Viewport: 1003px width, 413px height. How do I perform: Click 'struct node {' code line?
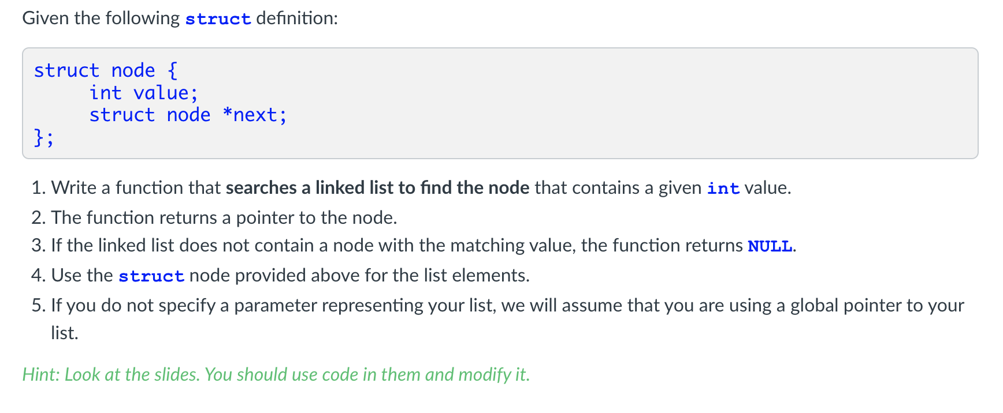point(106,70)
